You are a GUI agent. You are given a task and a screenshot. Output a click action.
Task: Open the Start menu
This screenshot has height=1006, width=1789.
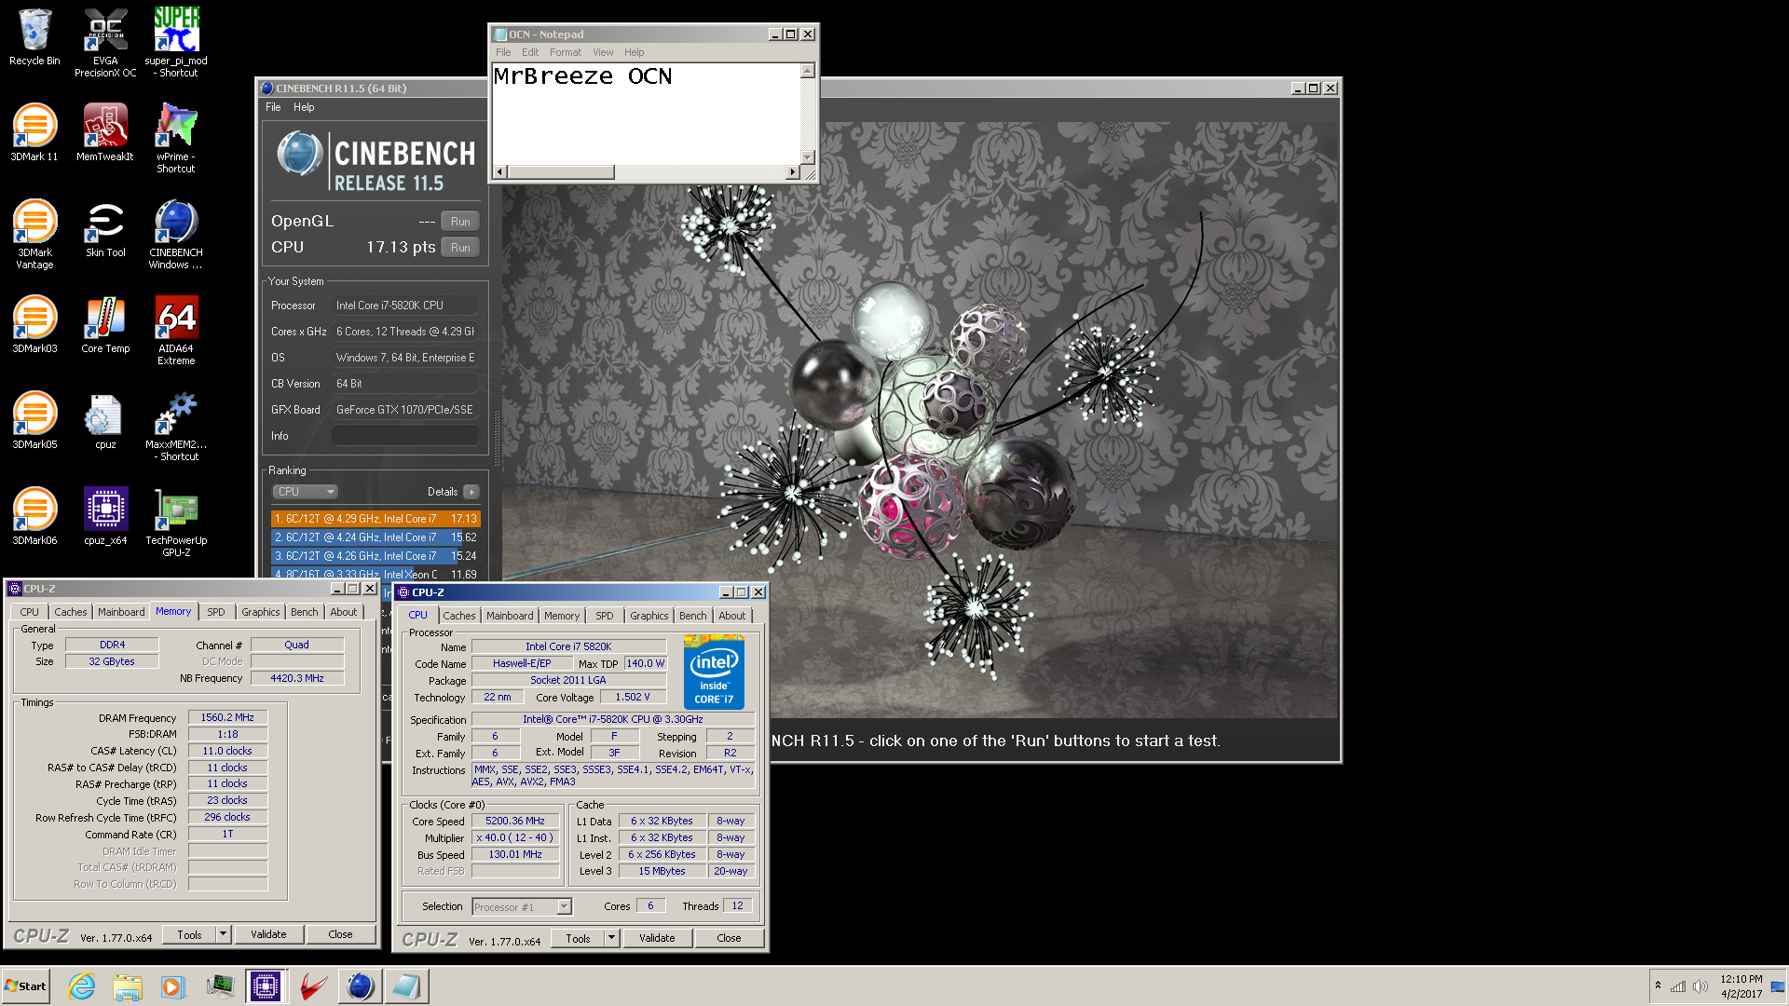tap(26, 986)
